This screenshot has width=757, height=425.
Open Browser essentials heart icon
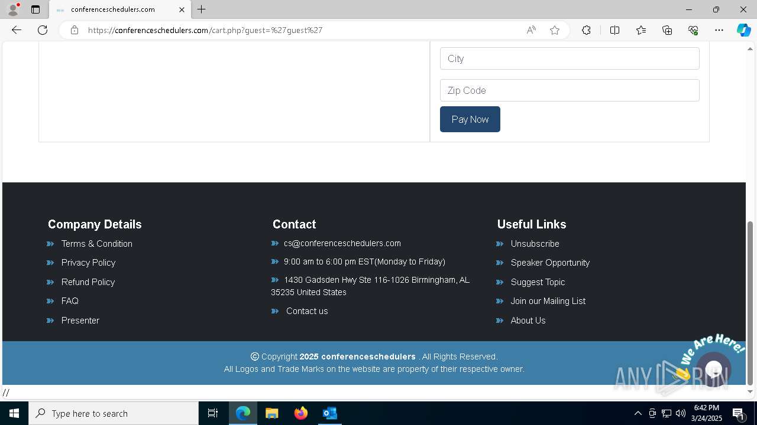point(693,30)
